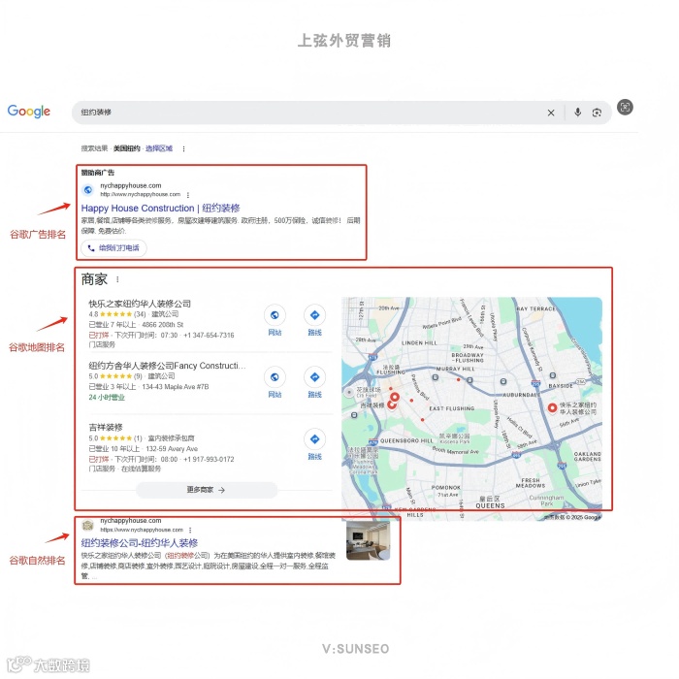Start voice search with microphone icon
The width and height of the screenshot is (679, 679).
coord(577,113)
